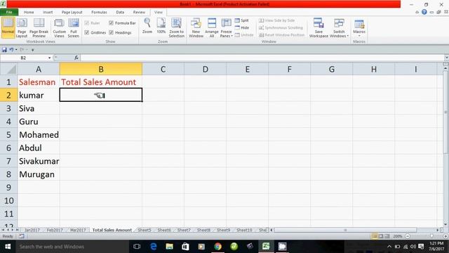Open the Feb2017 sheet tab
449x253 pixels.
point(55,230)
